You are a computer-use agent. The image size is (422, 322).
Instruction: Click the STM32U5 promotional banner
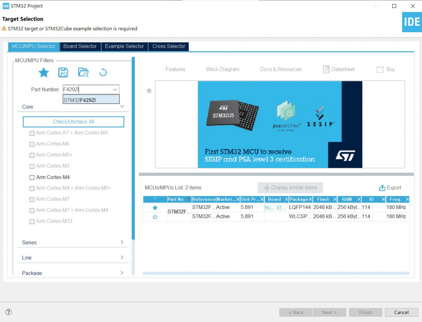click(x=280, y=125)
